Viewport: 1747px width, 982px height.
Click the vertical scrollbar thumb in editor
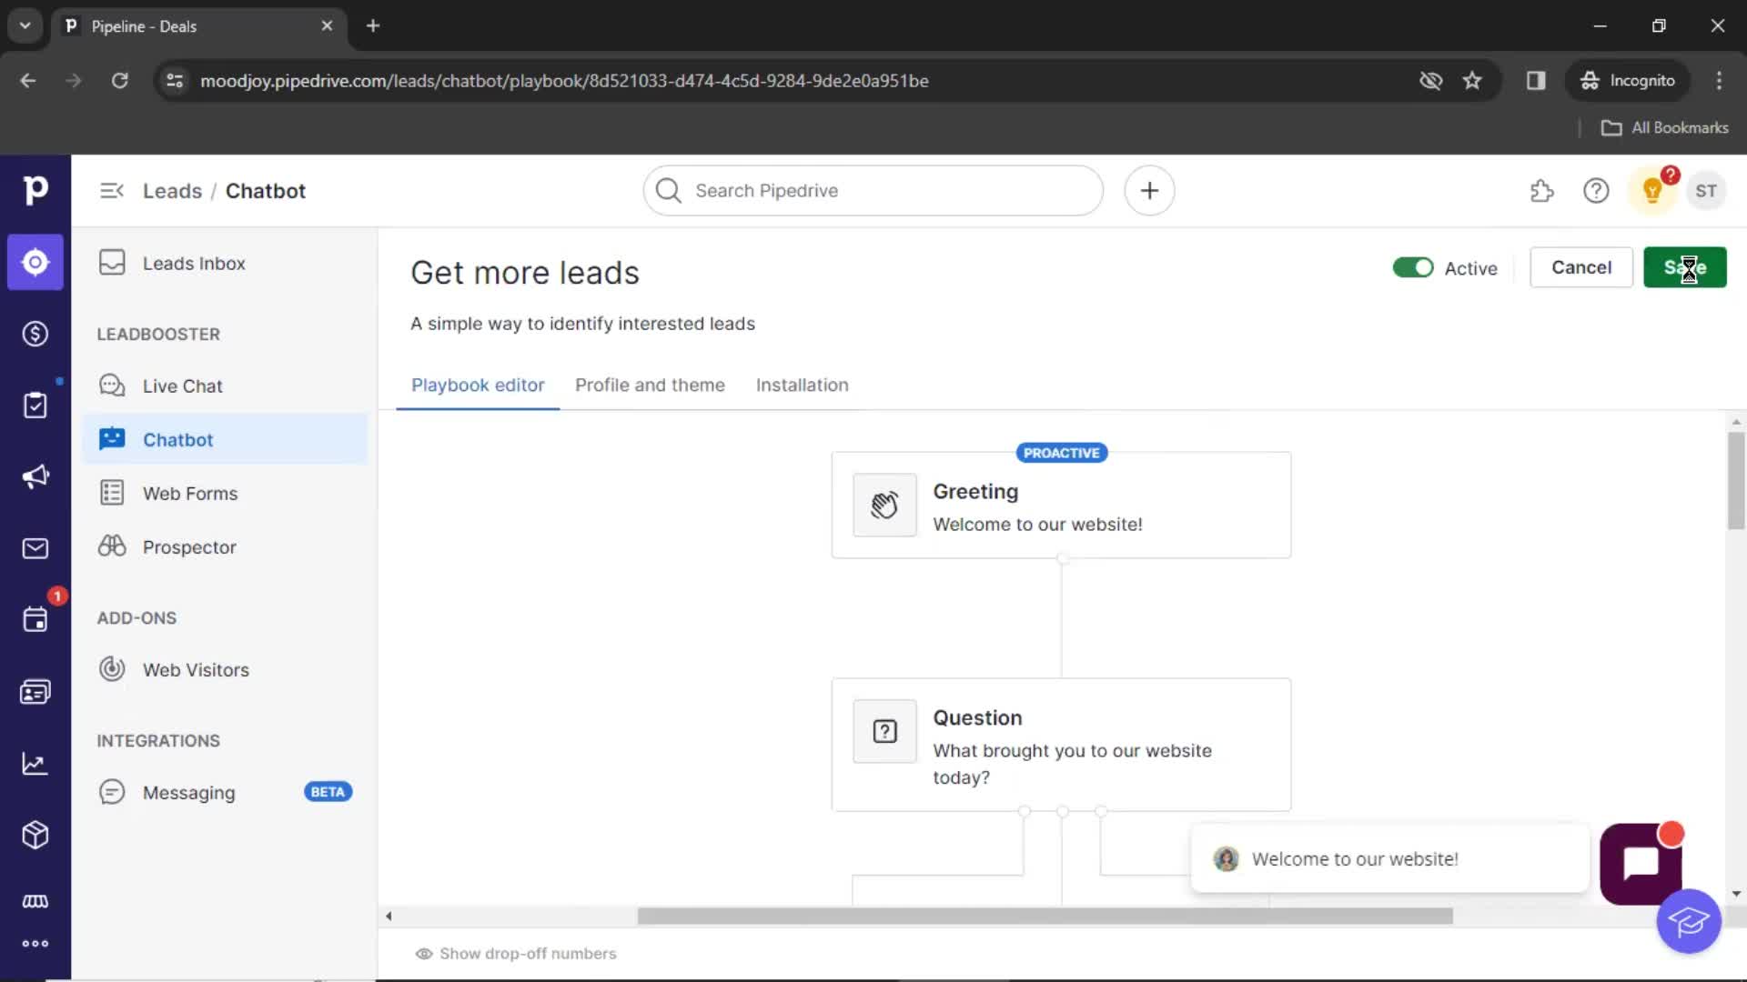pos(1736,481)
